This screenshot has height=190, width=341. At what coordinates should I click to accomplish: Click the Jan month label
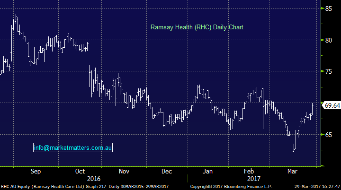pos(207,171)
